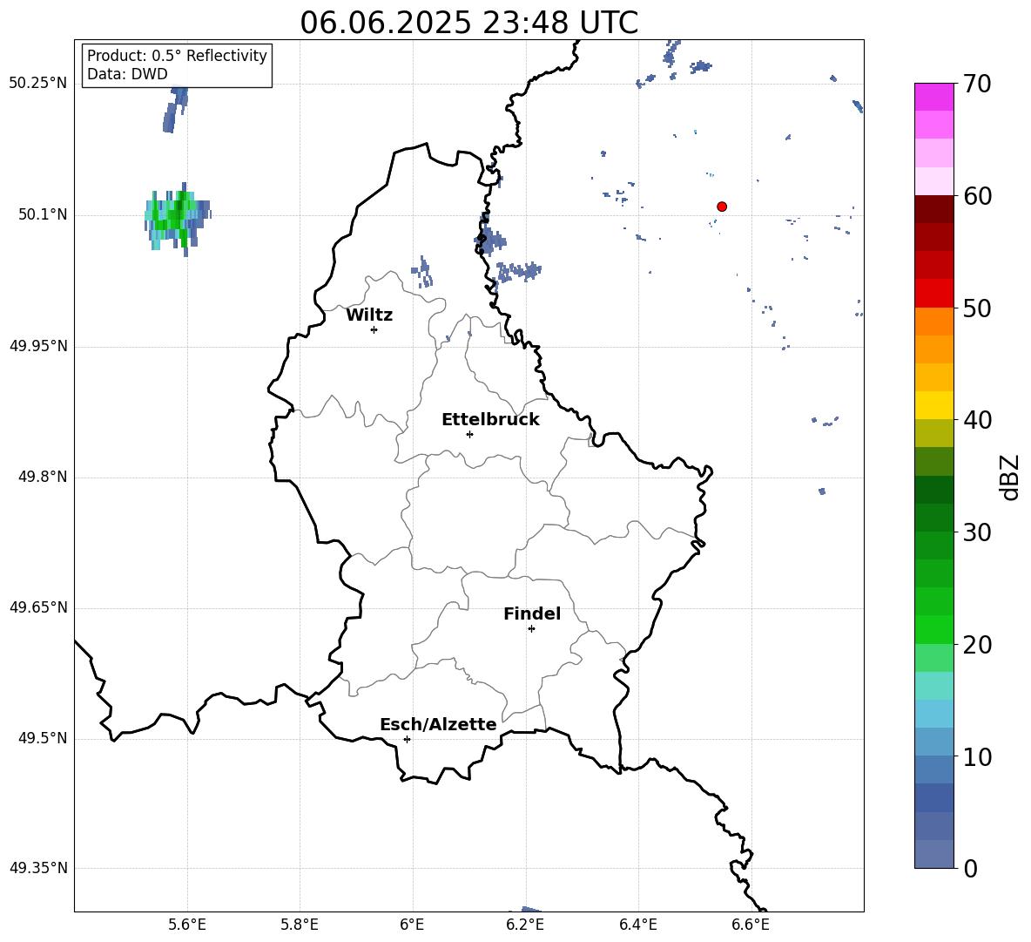Click the dark maroon colorbar segment
This screenshot has height=942, width=1031.
pyautogui.click(x=934, y=210)
